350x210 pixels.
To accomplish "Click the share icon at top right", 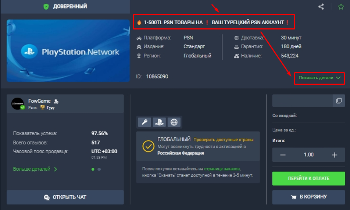I will [x=321, y=6].
